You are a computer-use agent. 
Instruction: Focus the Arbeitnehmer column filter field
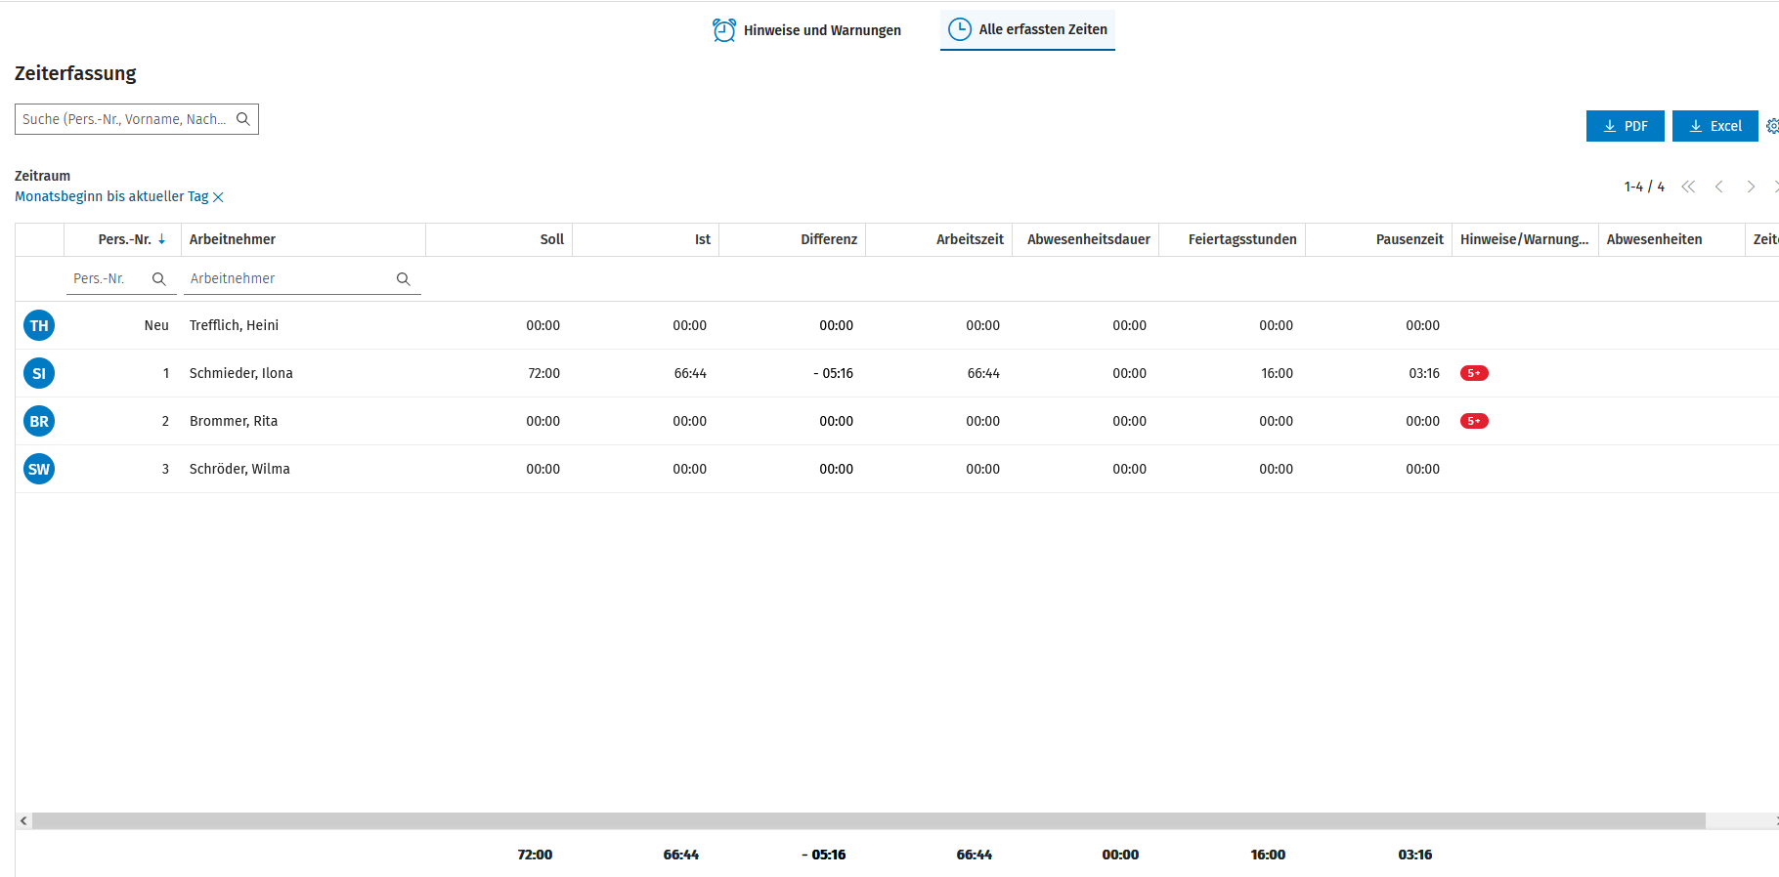coord(290,279)
